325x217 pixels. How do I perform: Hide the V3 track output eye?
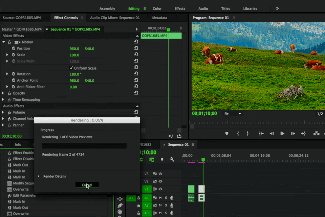coord(160,174)
